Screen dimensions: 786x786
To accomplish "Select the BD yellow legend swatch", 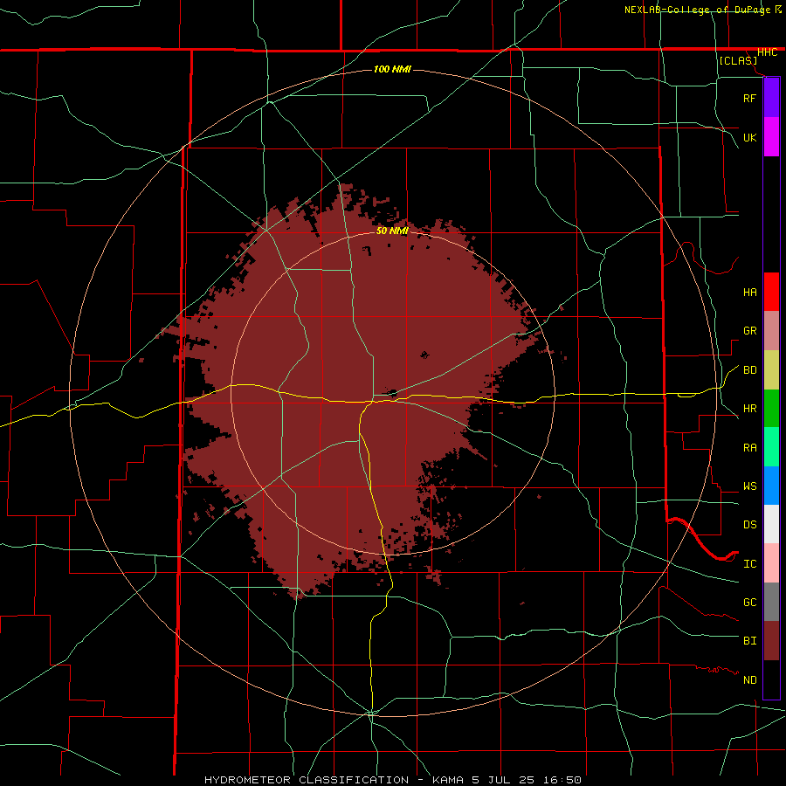I will click(771, 370).
